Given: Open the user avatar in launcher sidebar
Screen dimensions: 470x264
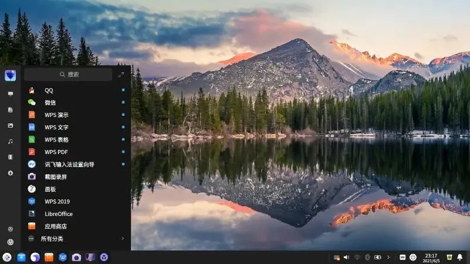Looking at the screenshot, I should (x=10, y=75).
